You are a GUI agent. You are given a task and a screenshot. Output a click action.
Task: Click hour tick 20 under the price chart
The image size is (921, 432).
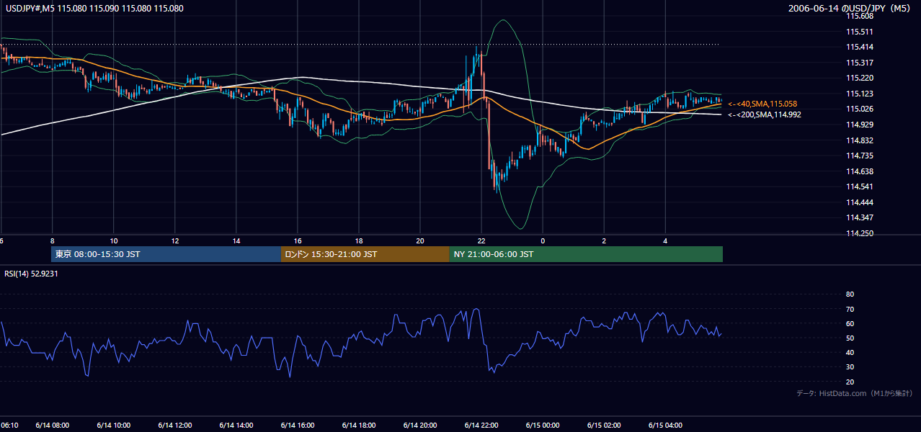coord(420,241)
